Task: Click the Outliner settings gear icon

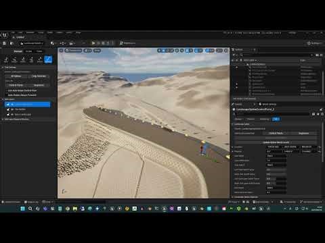Action: coord(322,55)
